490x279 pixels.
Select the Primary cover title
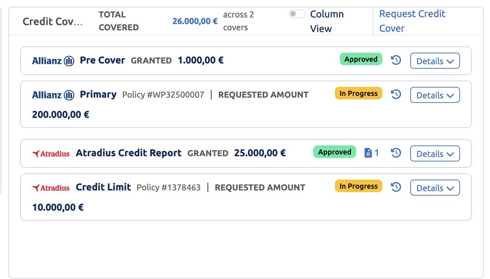98,95
